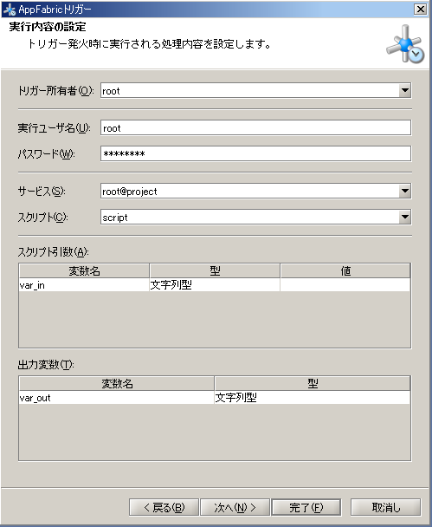Select the 型 header in script arguments table
Viewport: 432px width, 527px height.
coord(215,271)
